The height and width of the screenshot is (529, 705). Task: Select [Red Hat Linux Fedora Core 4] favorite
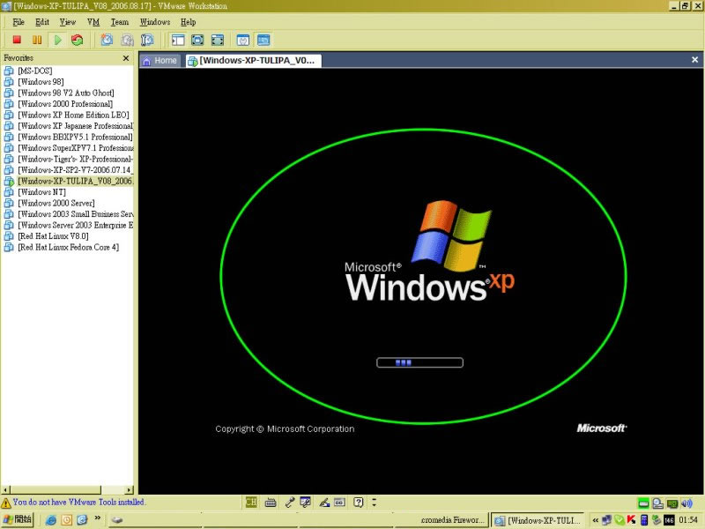62,247
